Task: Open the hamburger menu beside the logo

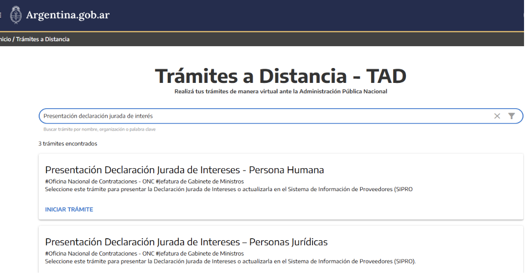Action: point(0,15)
